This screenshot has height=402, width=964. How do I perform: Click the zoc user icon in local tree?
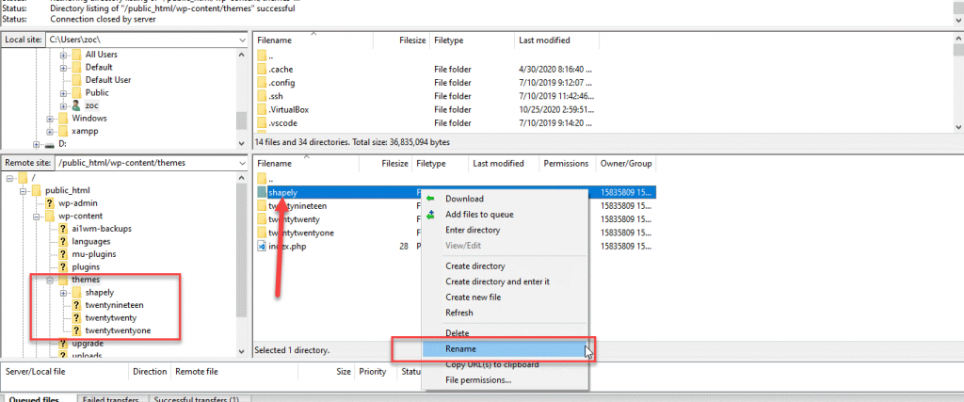pos(76,105)
